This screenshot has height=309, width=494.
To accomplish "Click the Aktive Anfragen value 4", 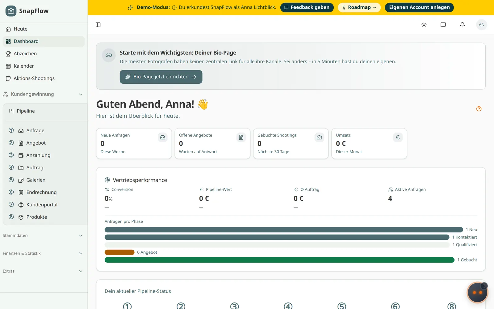I will tap(390, 198).
